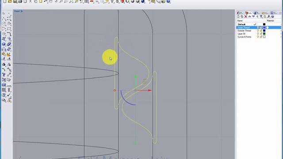The height and width of the screenshot is (159, 283).
Task: Open the Libraries folder panel tab
Action: click(265, 13)
